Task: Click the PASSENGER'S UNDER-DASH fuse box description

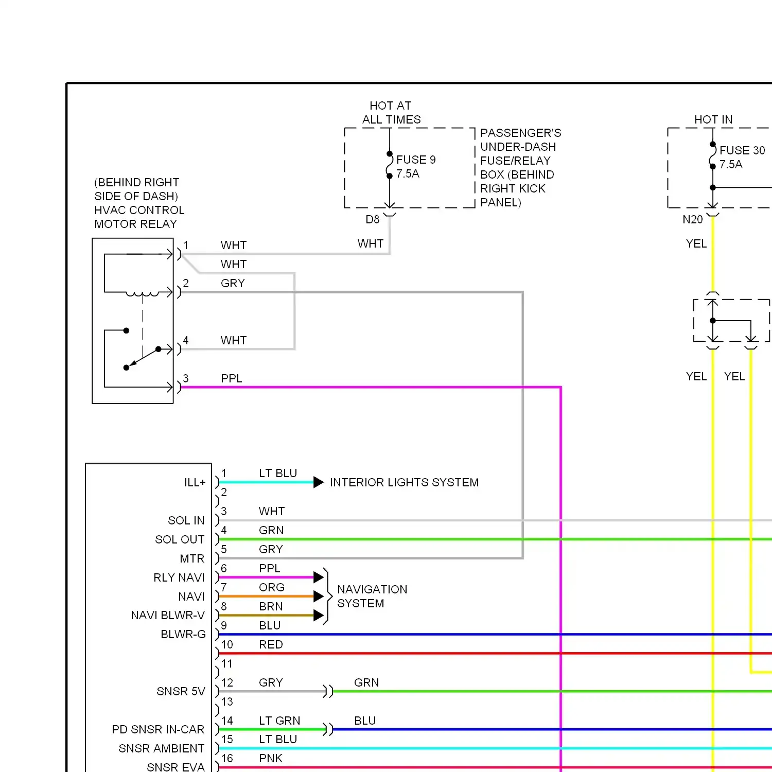Action: [x=520, y=168]
